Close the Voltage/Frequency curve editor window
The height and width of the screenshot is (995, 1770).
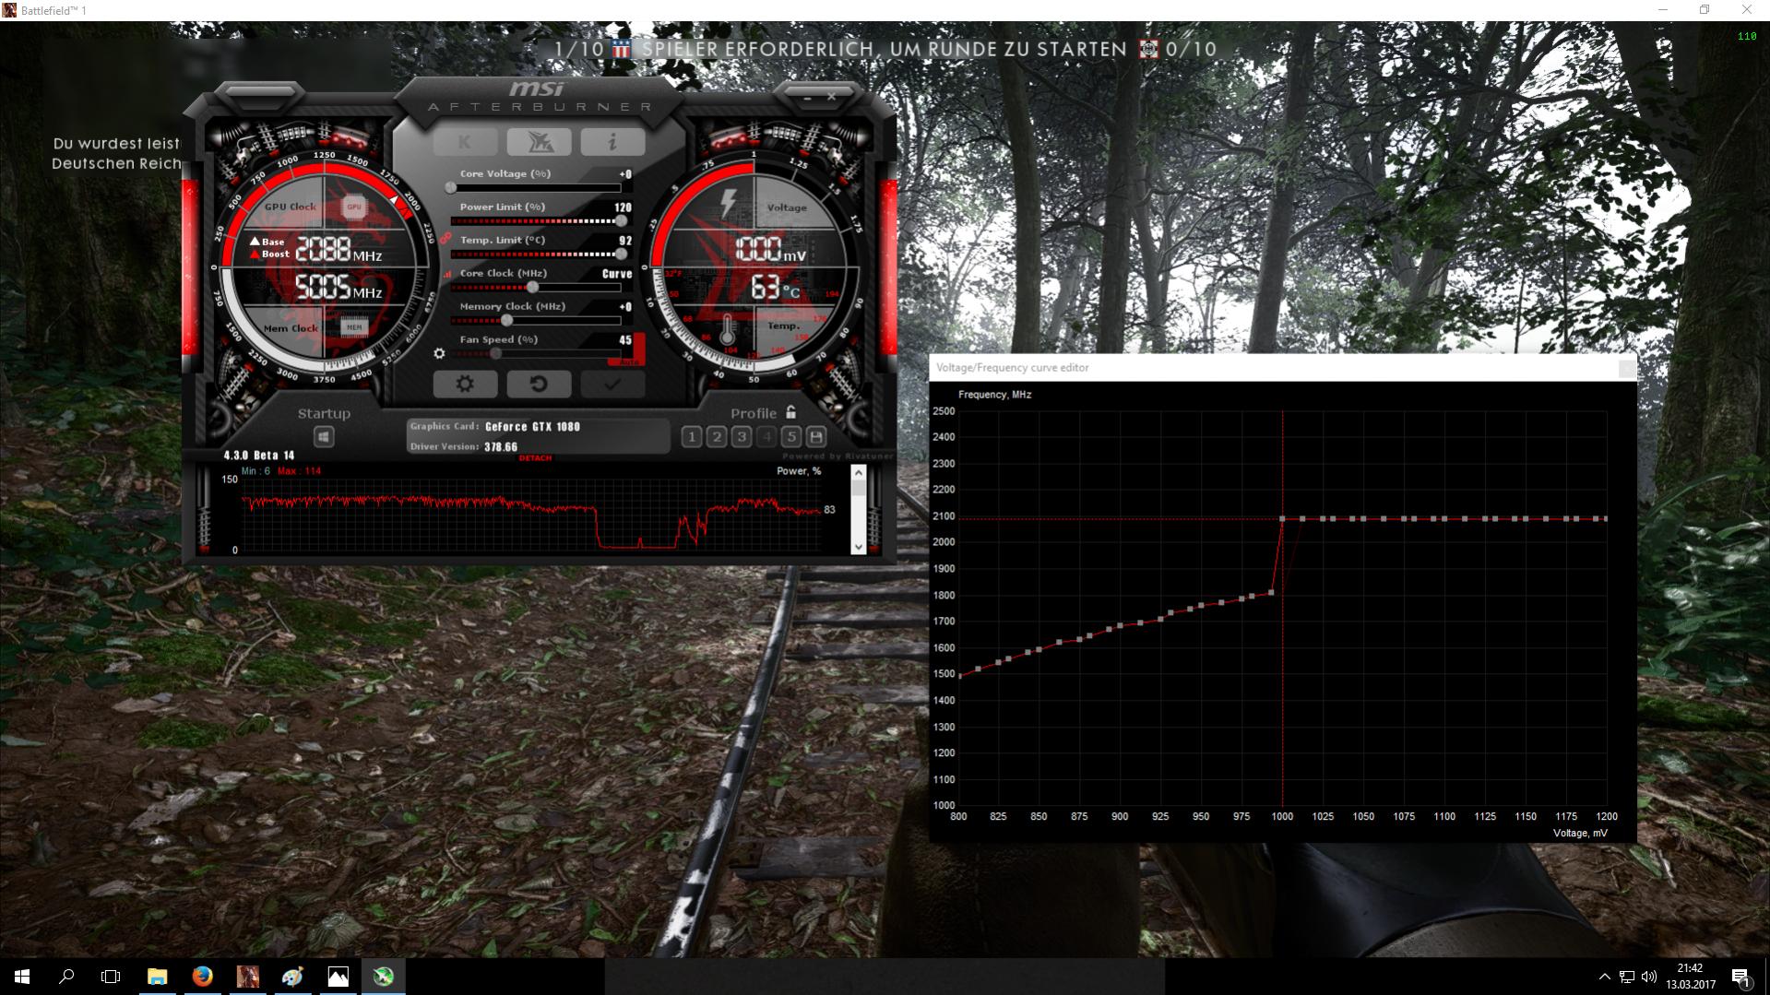point(1627,368)
